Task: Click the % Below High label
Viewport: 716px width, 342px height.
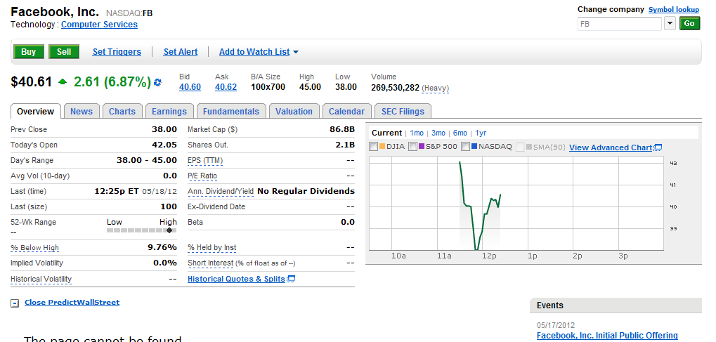Action: (34, 247)
